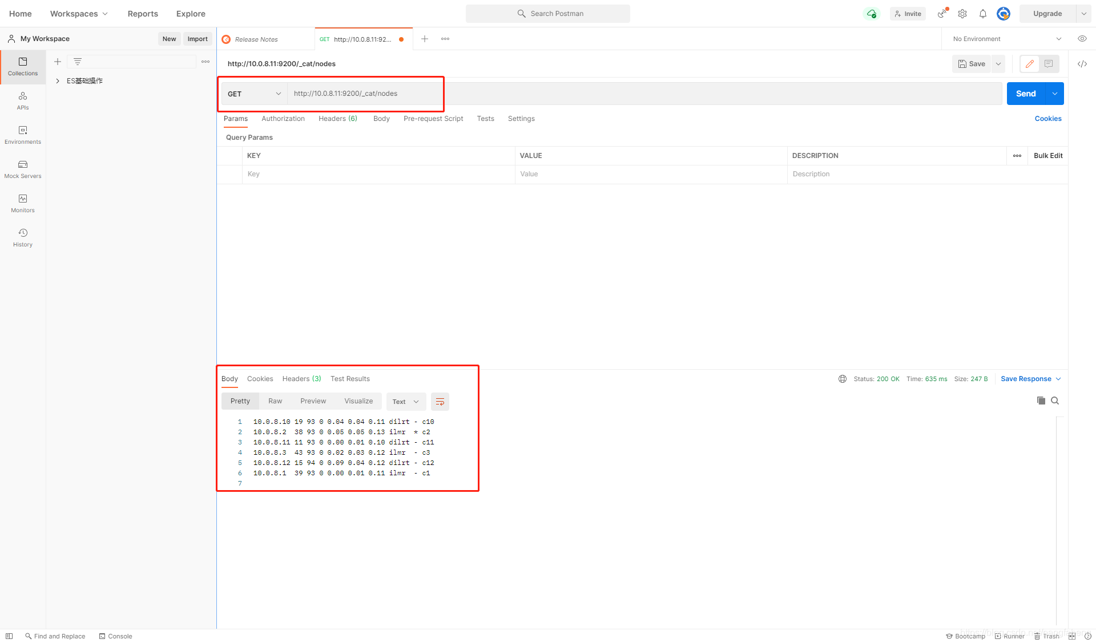Screen dimensions: 1096x643
Task: Click the Search Postman field
Action: pyautogui.click(x=548, y=14)
